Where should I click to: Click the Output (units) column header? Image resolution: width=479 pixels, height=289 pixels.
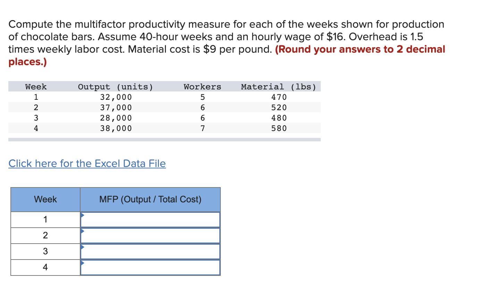[116, 87]
